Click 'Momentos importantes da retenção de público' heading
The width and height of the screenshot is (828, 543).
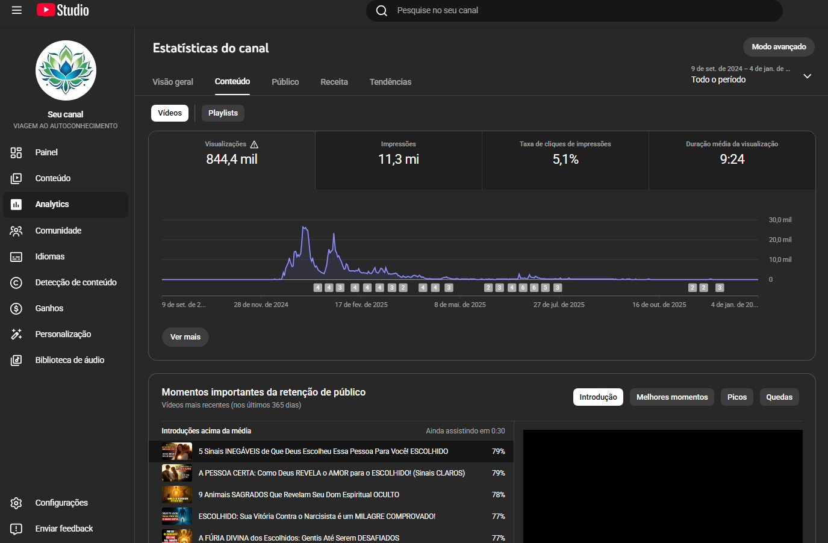pyautogui.click(x=264, y=392)
